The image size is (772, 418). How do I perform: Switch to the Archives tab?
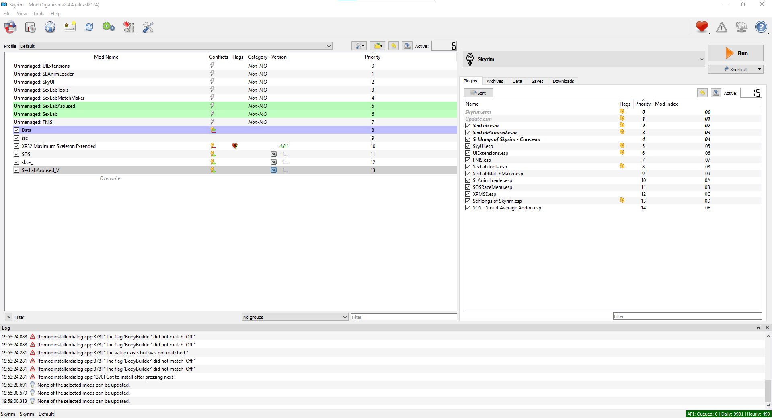click(495, 81)
